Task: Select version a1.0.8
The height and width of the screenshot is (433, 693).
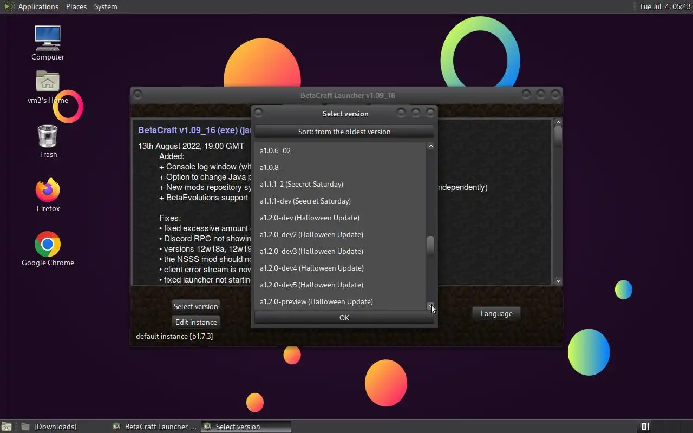Action: pyautogui.click(x=340, y=167)
